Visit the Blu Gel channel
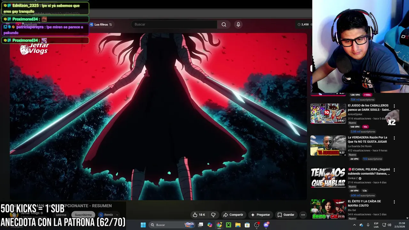Image resolution: width=409 pixels, height=230 pixels. pos(352,210)
